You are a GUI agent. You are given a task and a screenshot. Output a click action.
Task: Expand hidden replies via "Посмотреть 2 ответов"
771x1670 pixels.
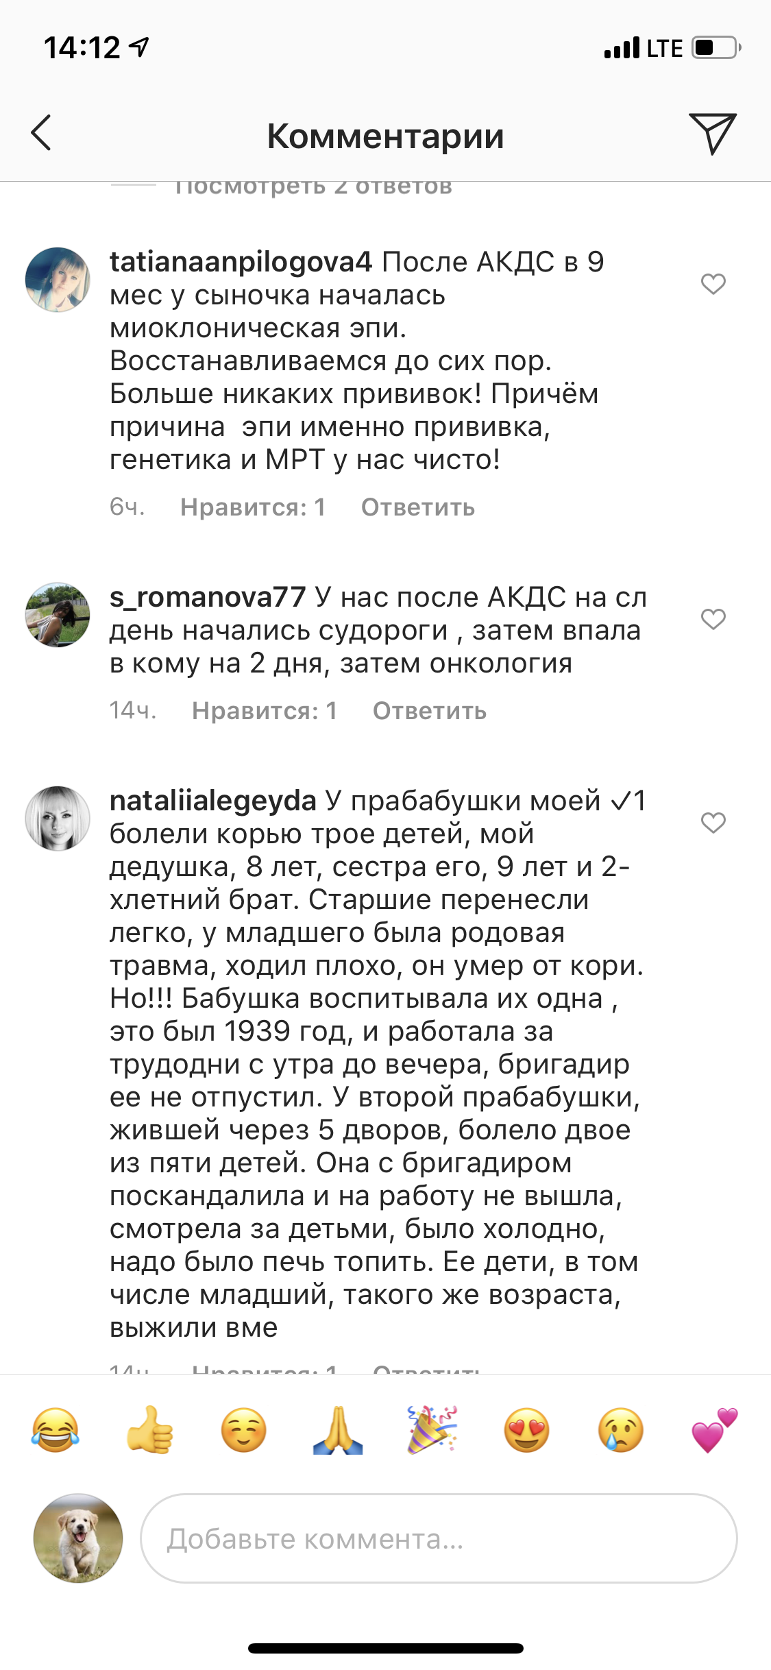313,188
